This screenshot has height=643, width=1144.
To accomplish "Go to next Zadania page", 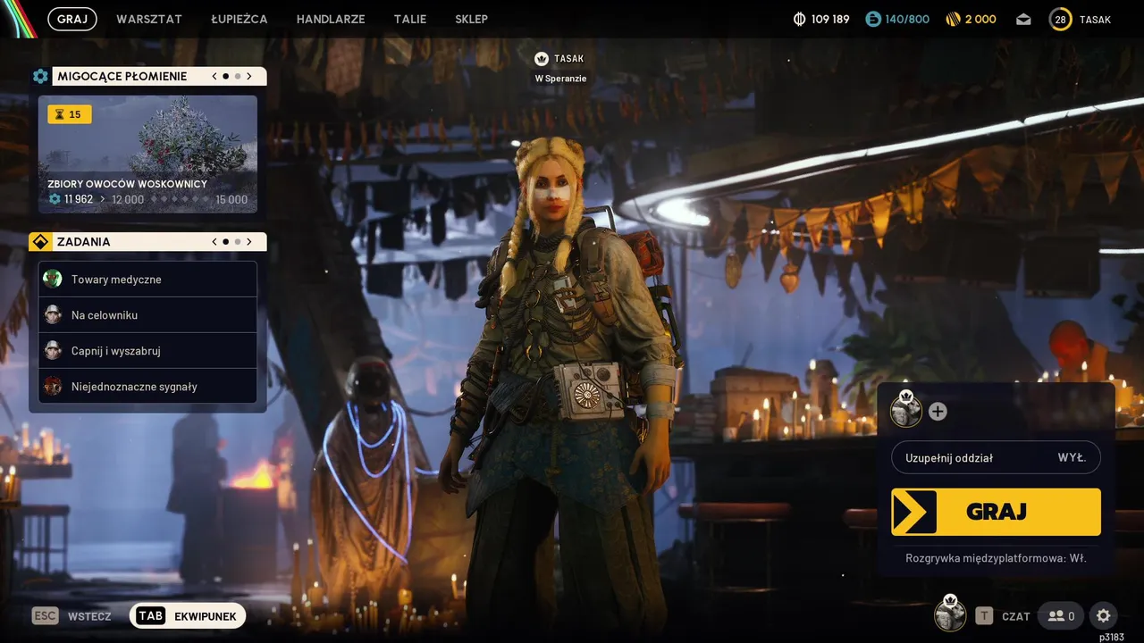I will [x=249, y=241].
